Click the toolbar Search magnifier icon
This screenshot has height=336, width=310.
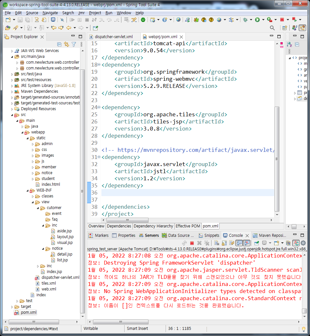[x=272, y=28]
